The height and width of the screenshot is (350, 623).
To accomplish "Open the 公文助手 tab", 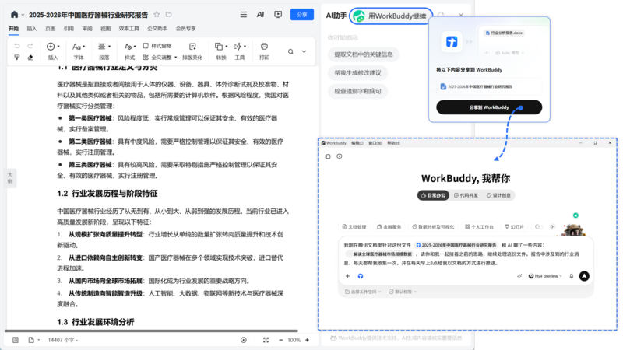I will [x=157, y=29].
